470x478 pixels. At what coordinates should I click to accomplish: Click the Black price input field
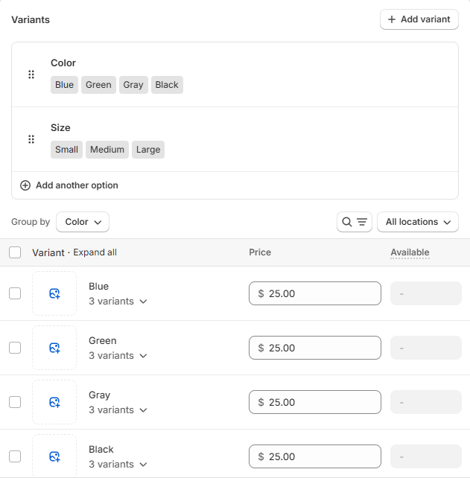315,456
